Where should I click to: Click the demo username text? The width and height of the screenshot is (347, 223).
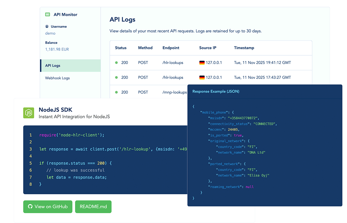coord(50,33)
